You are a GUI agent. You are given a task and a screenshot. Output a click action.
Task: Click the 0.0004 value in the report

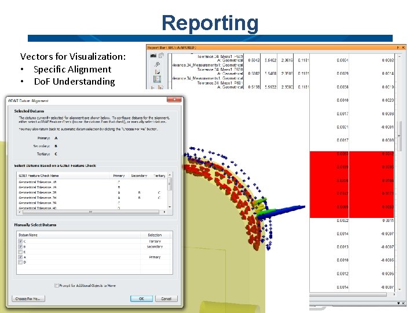(342, 60)
